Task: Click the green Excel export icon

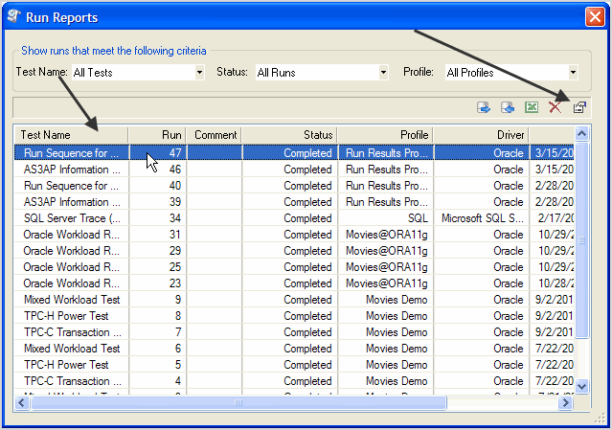Action: pos(532,107)
